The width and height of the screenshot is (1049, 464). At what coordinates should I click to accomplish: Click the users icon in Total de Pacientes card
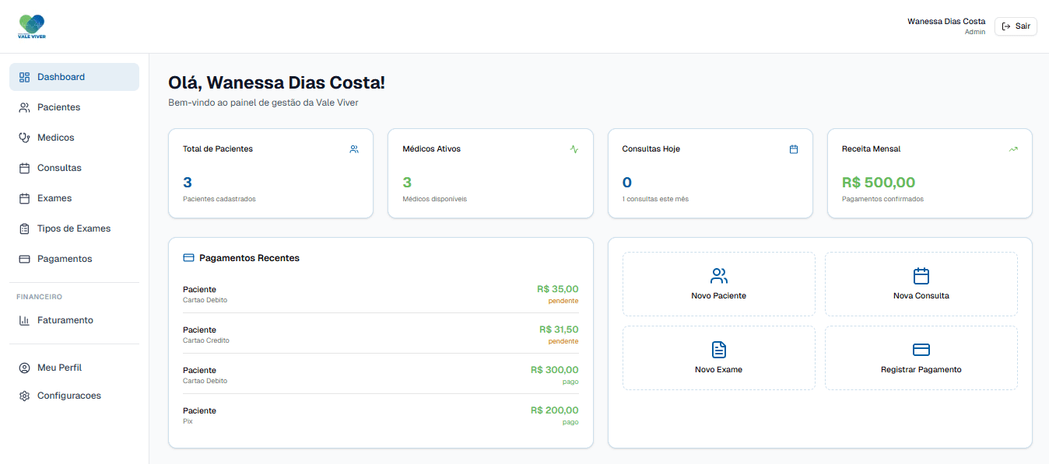[x=354, y=149]
